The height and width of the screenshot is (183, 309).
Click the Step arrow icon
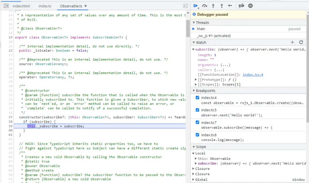tap(230, 6)
